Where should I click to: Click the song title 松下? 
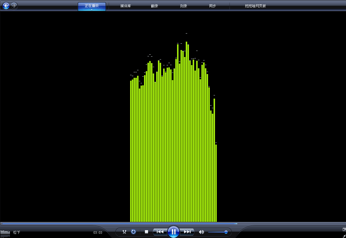pos(17,232)
